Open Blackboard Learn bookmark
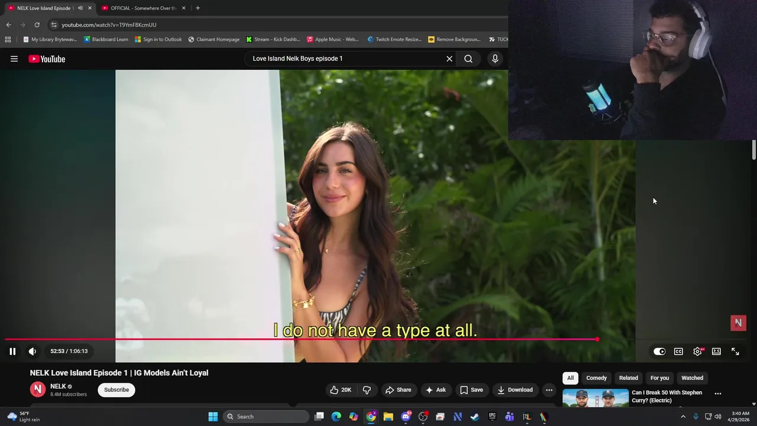757x426 pixels. coord(106,40)
